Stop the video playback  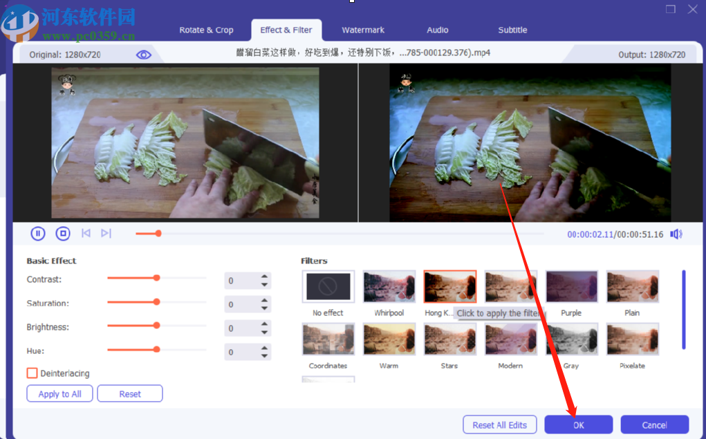coord(63,233)
